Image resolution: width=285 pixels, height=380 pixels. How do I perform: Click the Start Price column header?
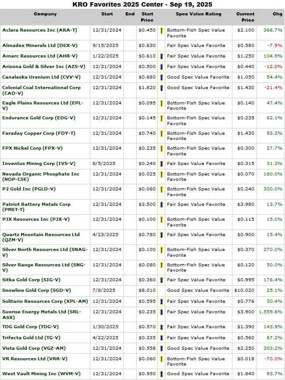(147, 17)
